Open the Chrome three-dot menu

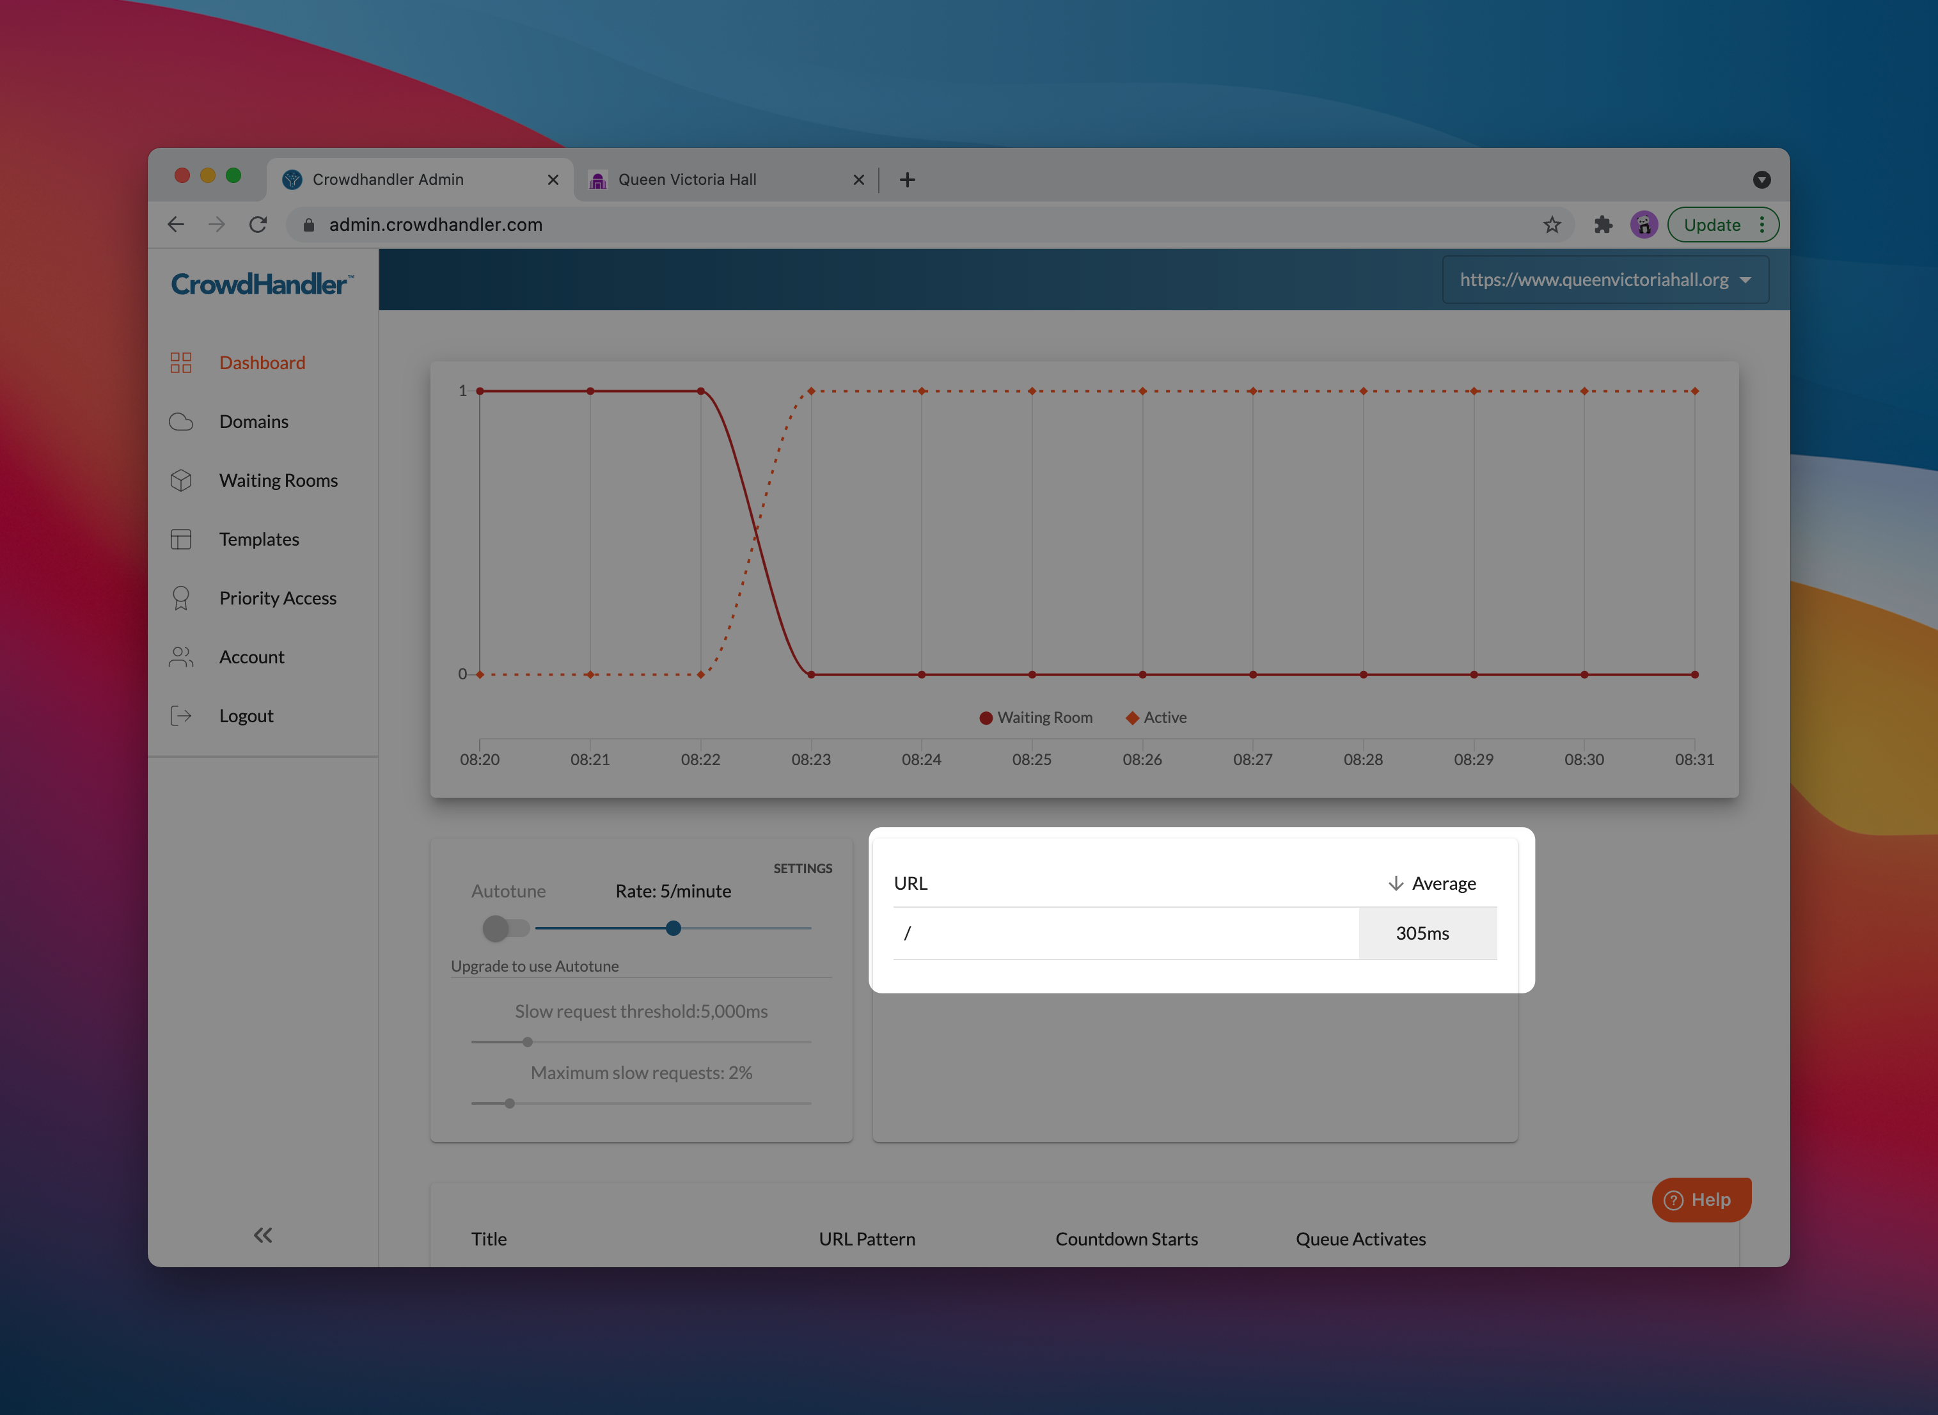1761,225
